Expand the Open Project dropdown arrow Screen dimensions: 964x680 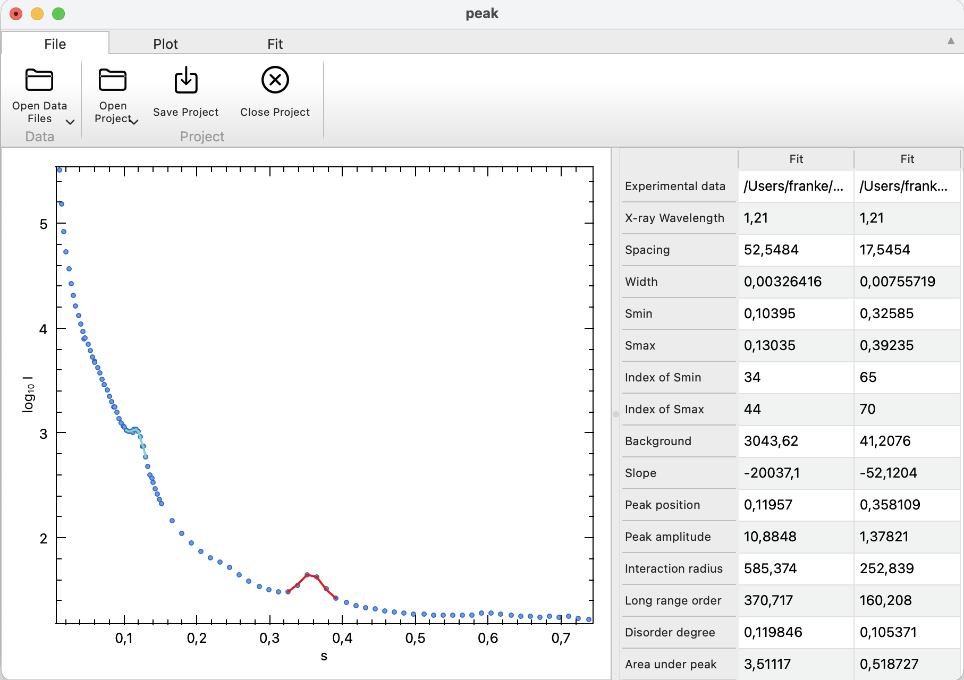(134, 122)
